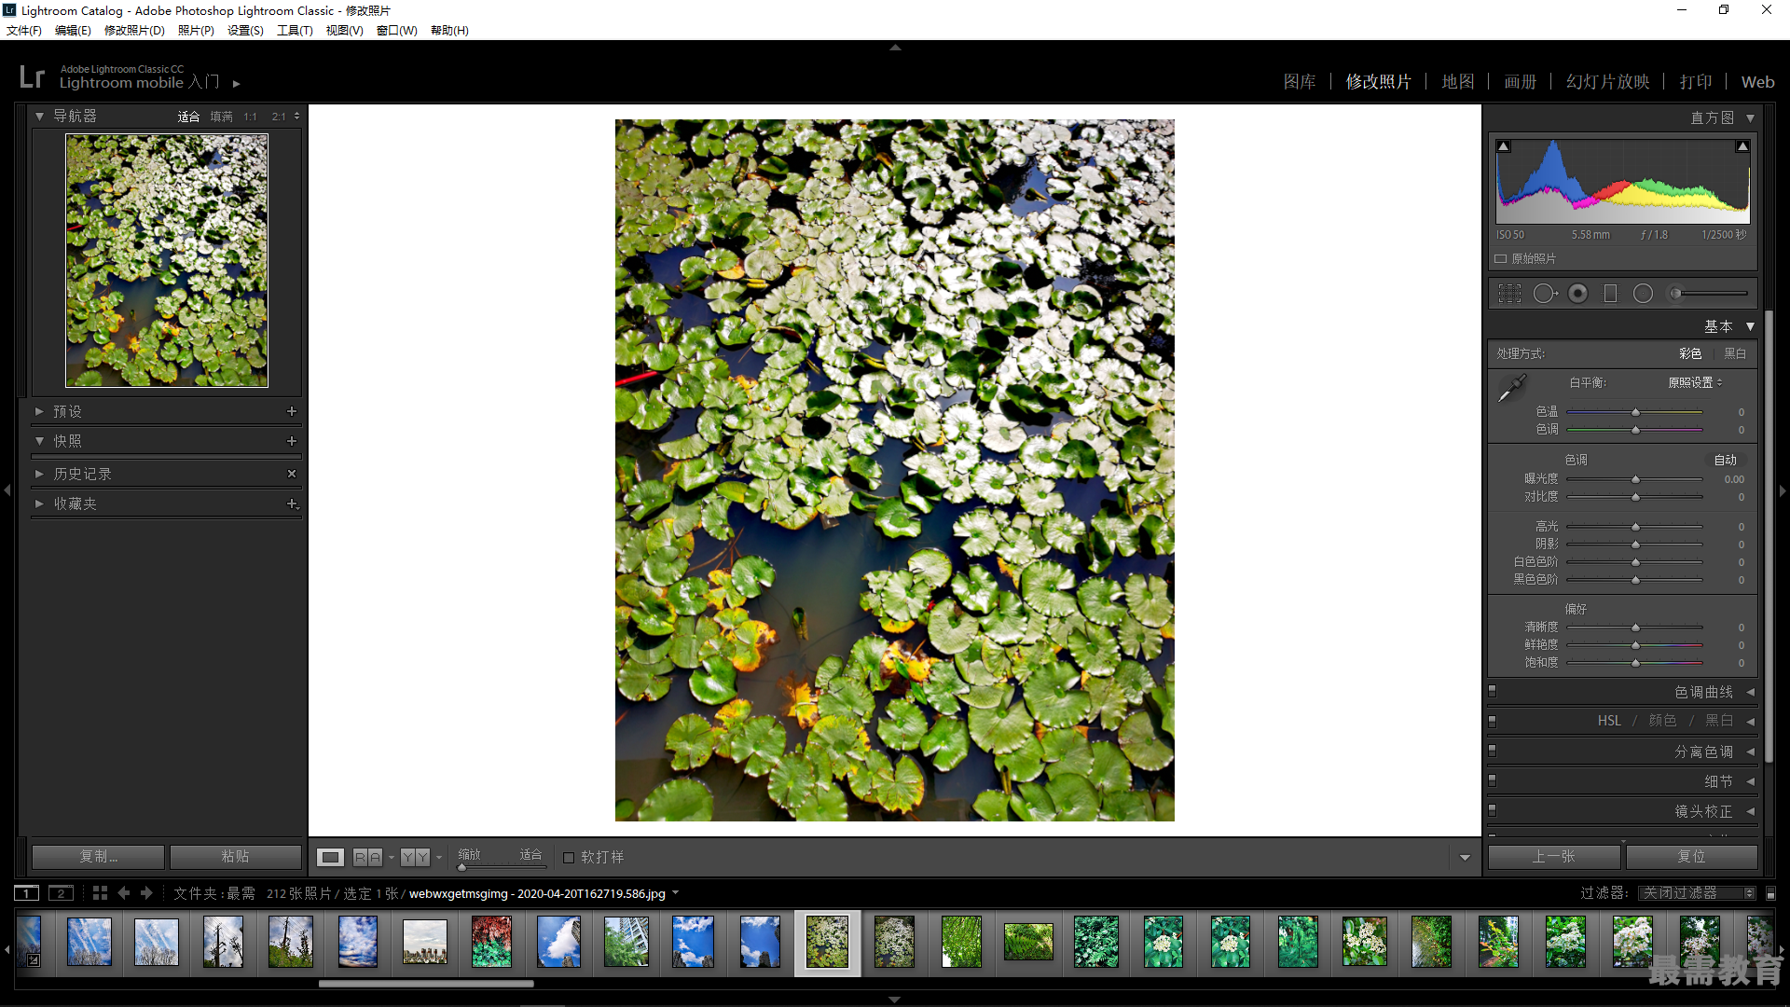Click the Lr logo at top left

[32, 76]
